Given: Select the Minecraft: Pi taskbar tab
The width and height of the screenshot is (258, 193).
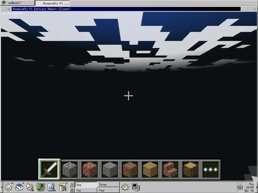Looking at the screenshot, I should [52, 3].
